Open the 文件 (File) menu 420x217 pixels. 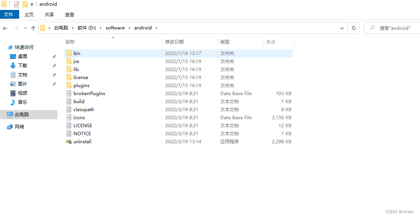[10, 15]
